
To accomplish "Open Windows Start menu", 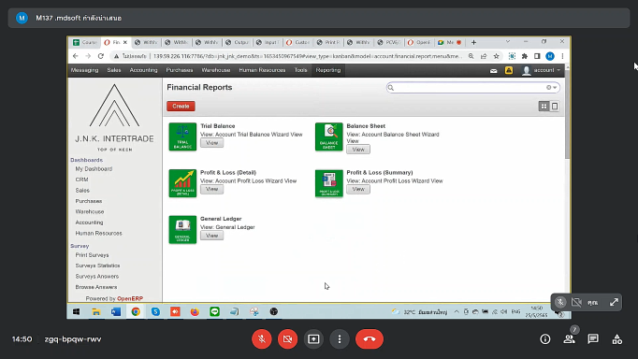I will [76, 312].
